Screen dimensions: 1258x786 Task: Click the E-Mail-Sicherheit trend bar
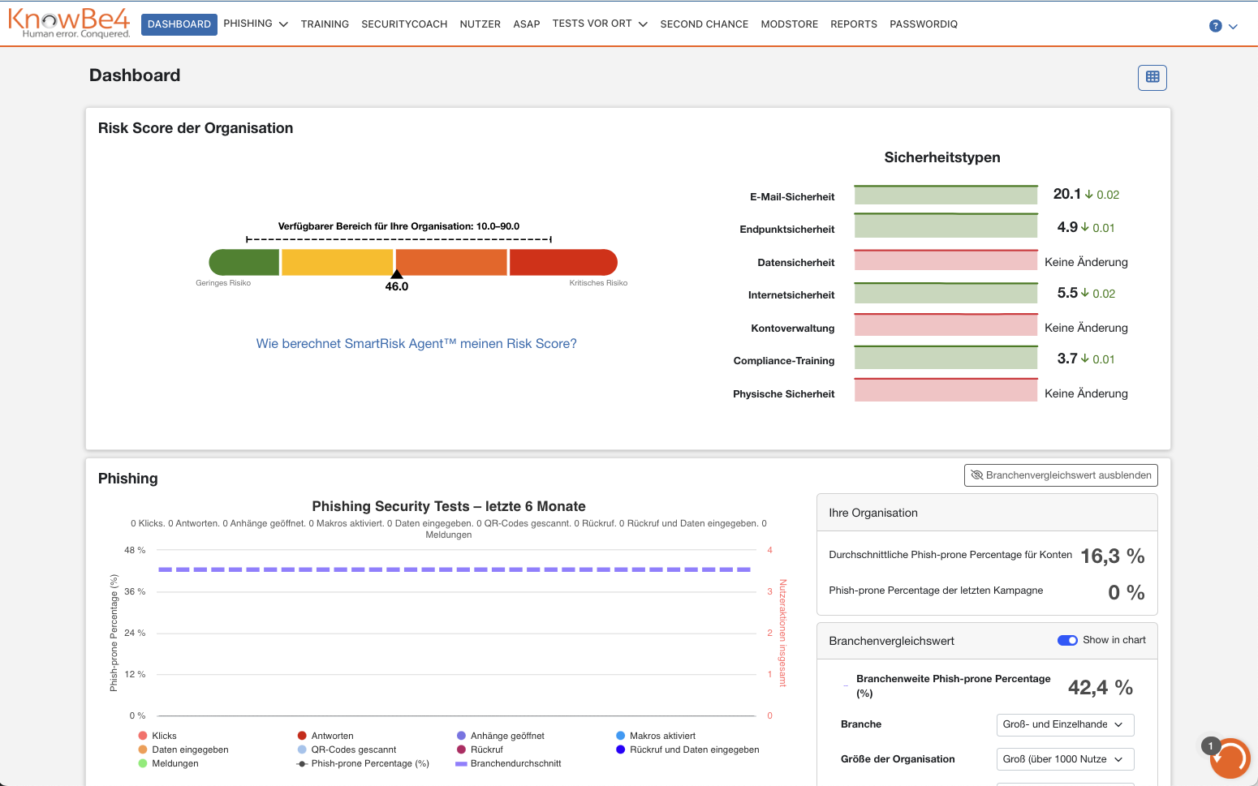pos(946,195)
